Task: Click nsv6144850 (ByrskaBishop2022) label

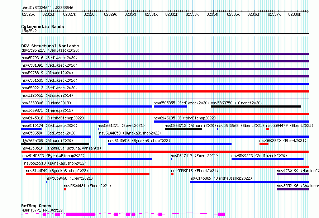Action: [130, 133]
